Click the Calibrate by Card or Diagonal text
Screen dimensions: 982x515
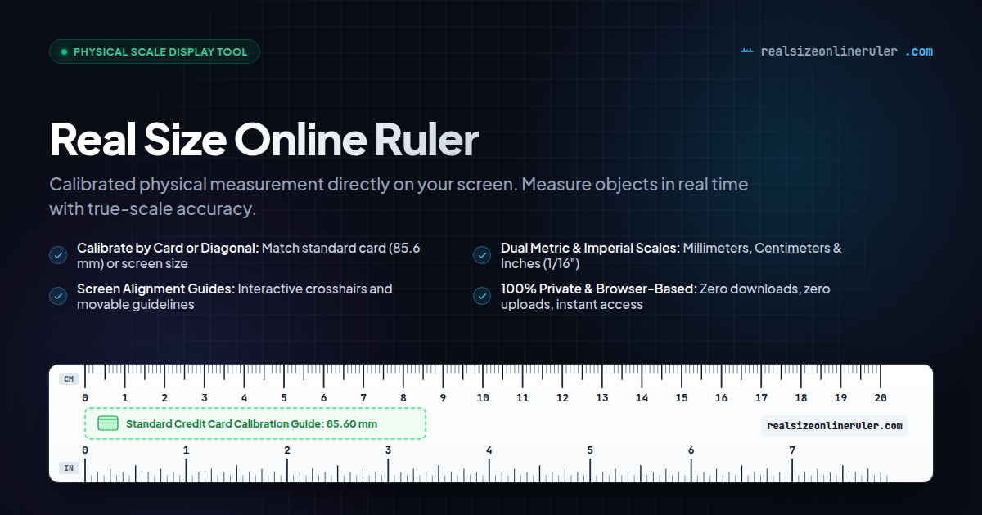click(249, 256)
